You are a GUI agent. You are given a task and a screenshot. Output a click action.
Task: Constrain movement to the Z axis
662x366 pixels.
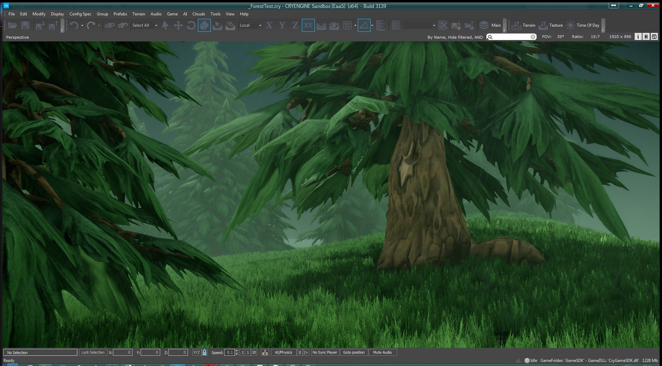coord(295,25)
